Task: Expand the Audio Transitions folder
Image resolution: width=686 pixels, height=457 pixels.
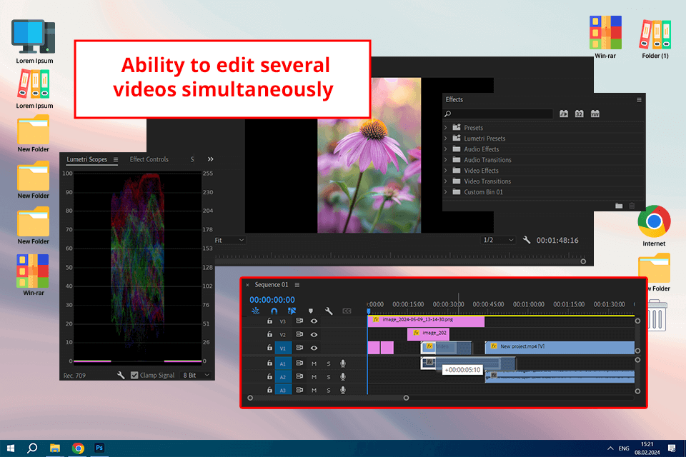Action: pyautogui.click(x=446, y=160)
